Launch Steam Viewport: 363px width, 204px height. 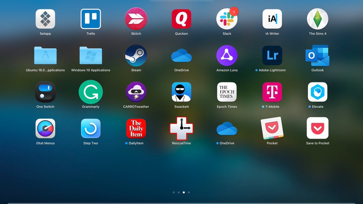point(136,55)
